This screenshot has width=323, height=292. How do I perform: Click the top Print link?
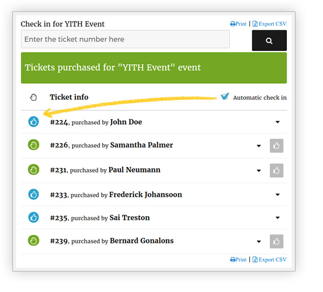238,24
